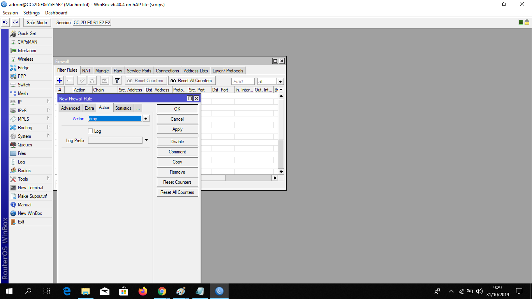Open PPP in the sidebar

coord(31,76)
